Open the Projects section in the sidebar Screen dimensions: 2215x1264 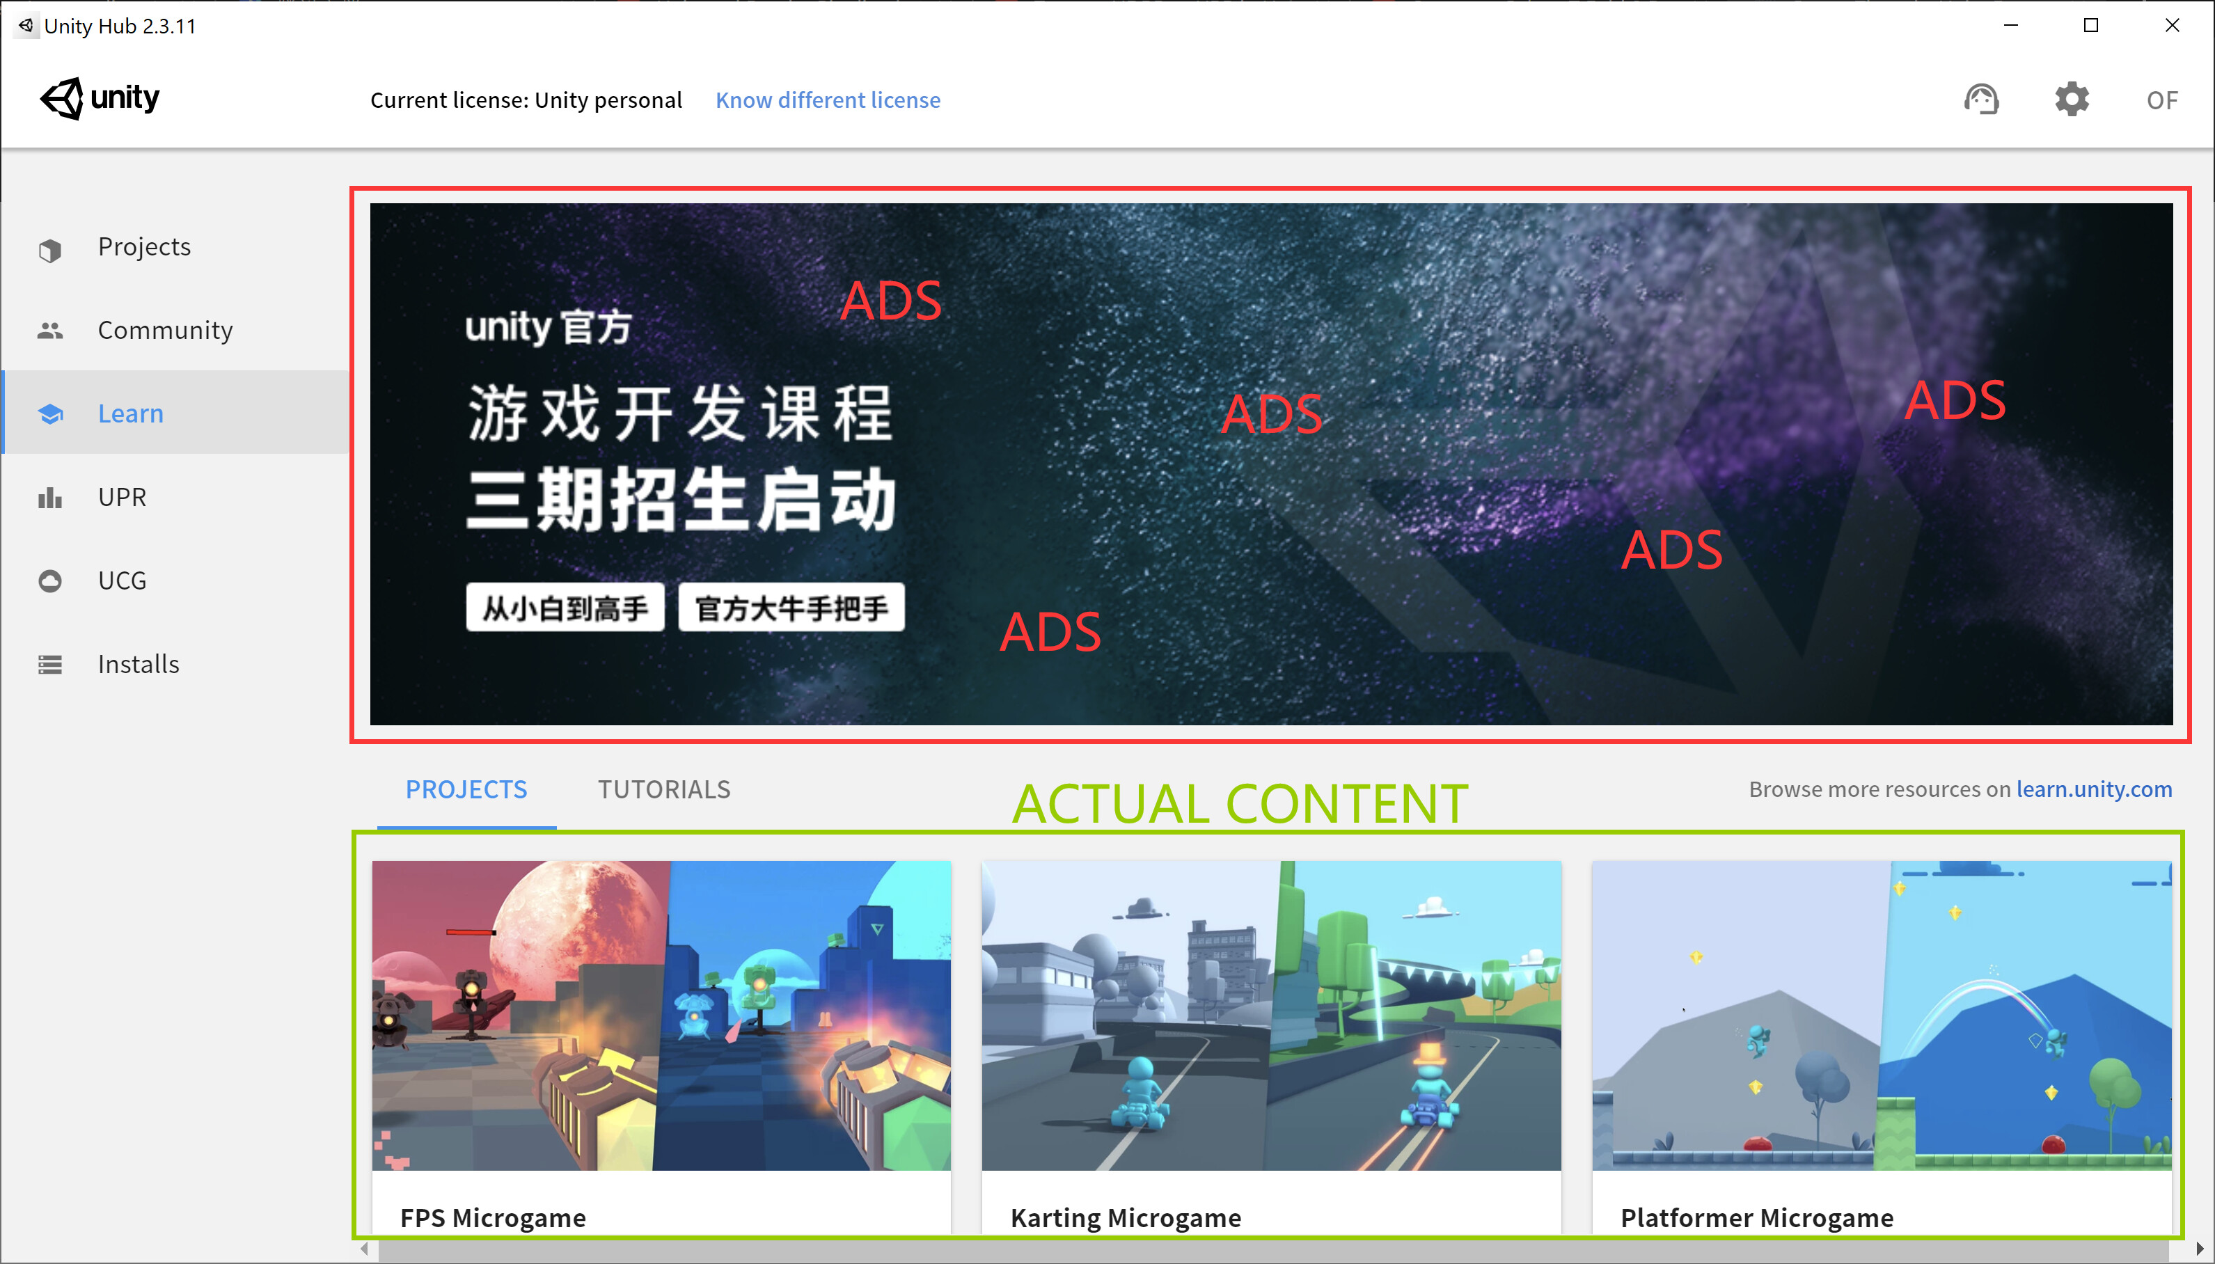point(144,246)
